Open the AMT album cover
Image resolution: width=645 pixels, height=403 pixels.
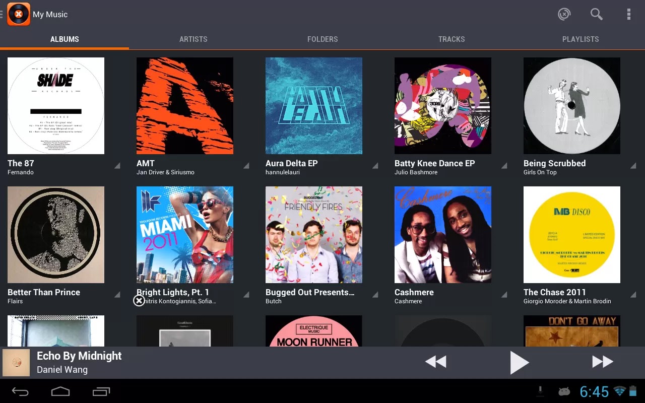tap(185, 106)
